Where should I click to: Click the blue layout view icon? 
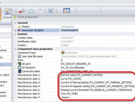pos(67,11)
